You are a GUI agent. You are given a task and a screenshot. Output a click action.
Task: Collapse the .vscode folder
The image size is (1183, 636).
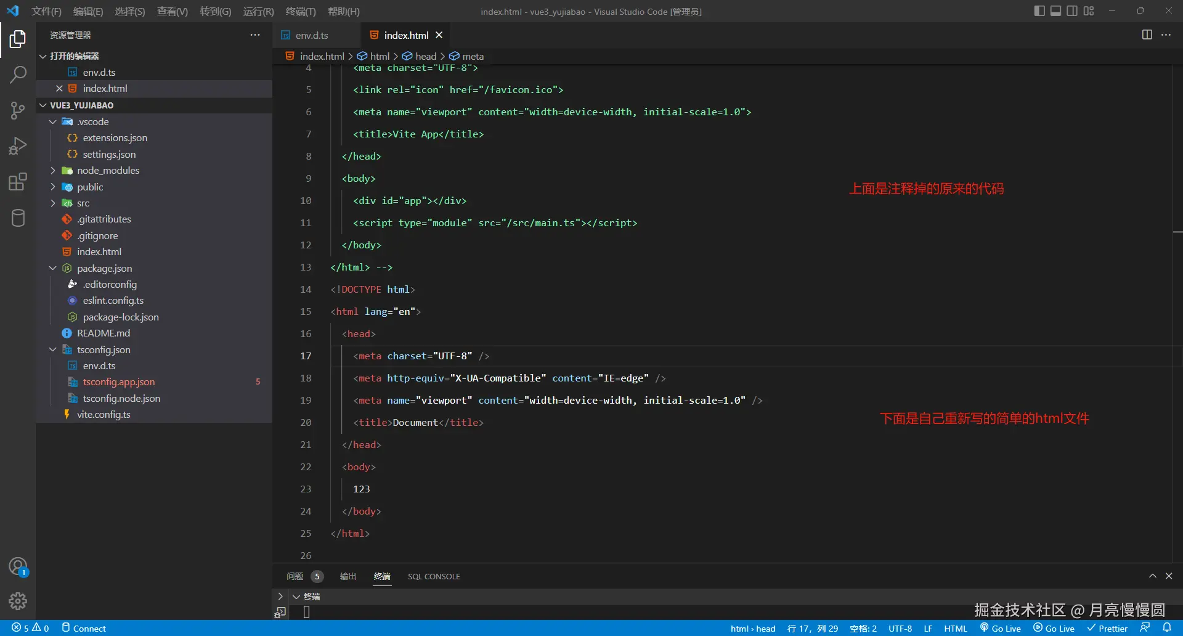(x=92, y=122)
